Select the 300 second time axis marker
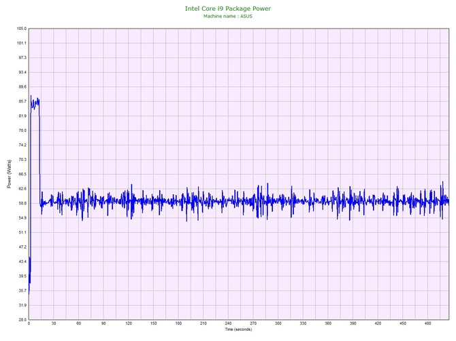The height and width of the screenshot is (341, 456). point(278,324)
